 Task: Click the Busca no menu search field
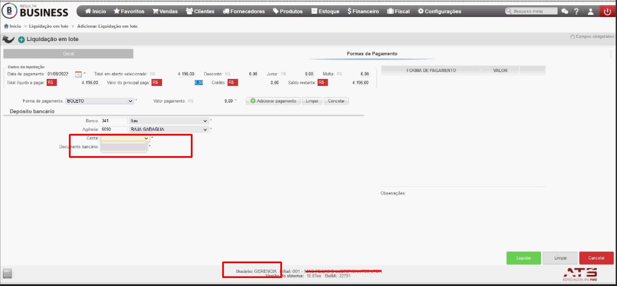[531, 11]
